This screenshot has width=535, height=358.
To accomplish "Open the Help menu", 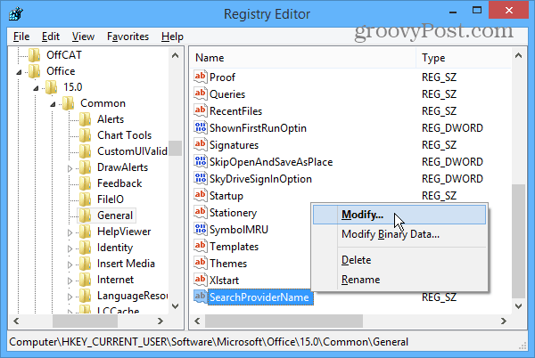I will pyautogui.click(x=172, y=37).
